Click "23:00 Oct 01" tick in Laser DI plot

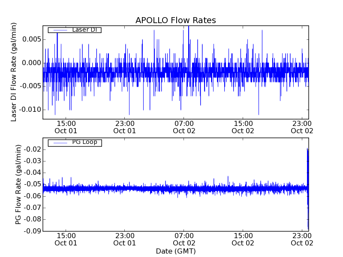pos(125,127)
